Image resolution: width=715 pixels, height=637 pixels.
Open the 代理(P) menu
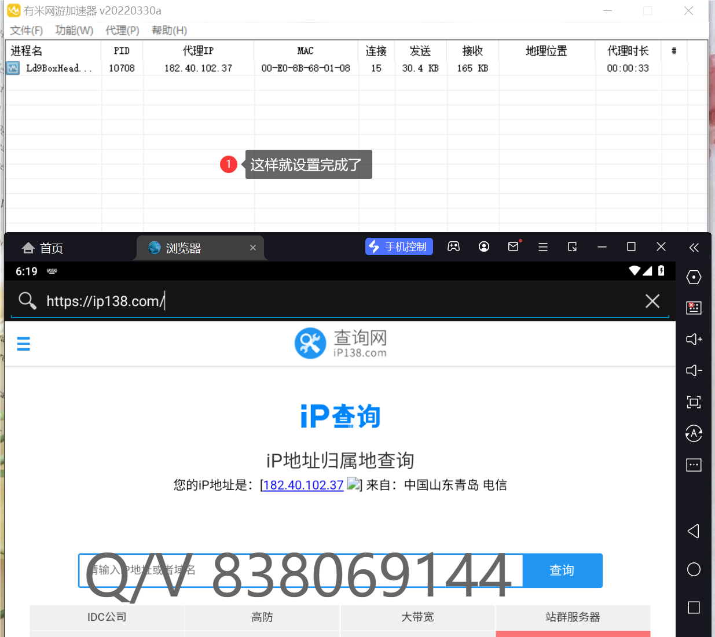[x=122, y=31]
